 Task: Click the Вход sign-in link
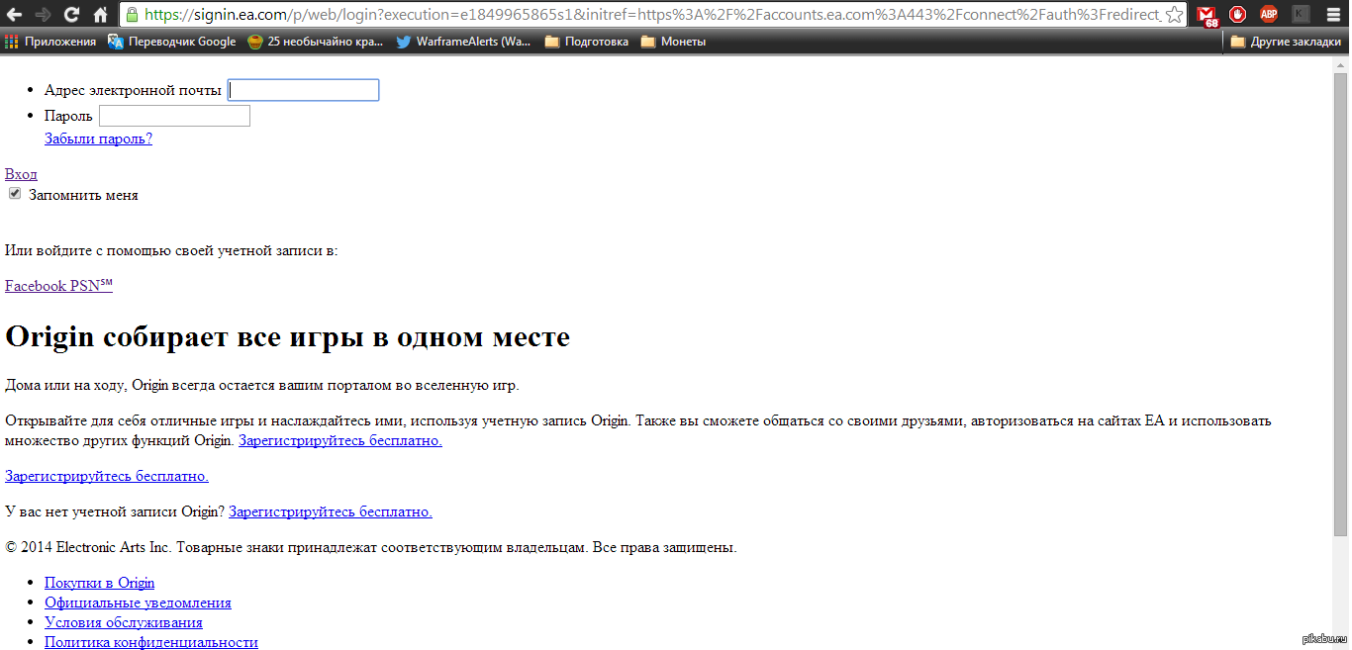[x=21, y=174]
